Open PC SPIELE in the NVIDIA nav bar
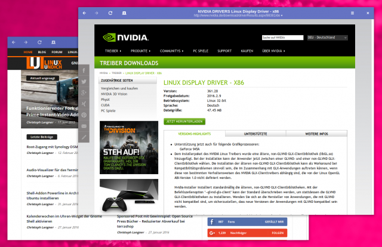382x247 pixels. click(201, 51)
